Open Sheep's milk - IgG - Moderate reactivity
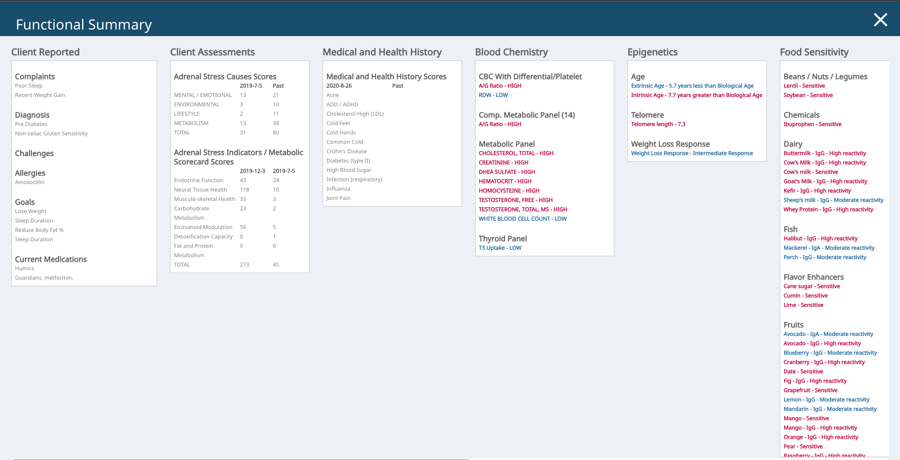This screenshot has width=900, height=460. (x=833, y=200)
